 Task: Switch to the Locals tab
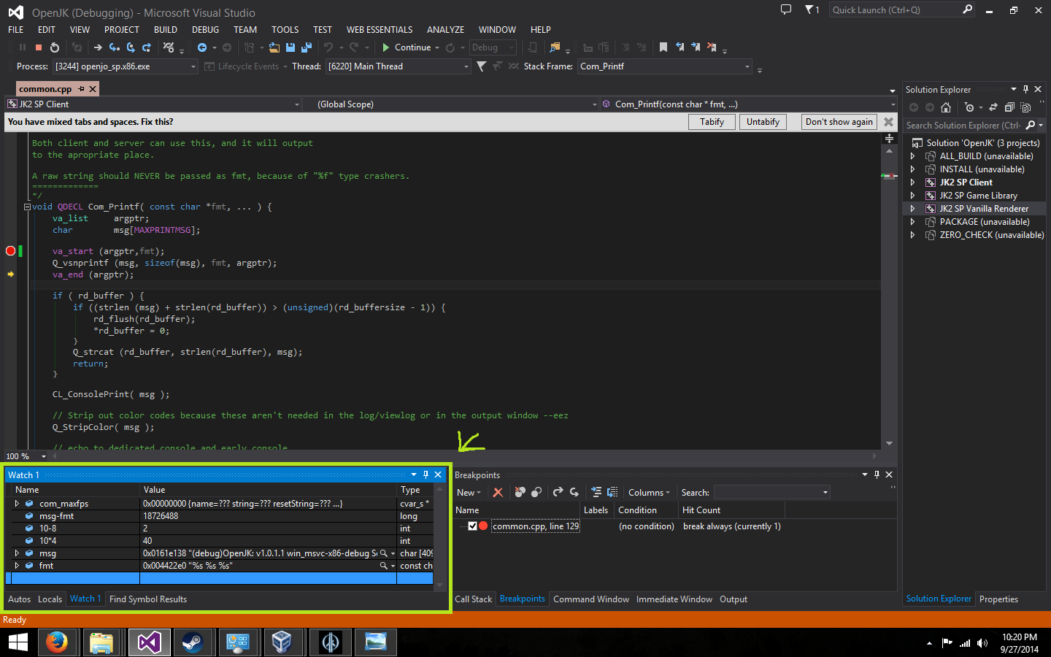pyautogui.click(x=50, y=599)
